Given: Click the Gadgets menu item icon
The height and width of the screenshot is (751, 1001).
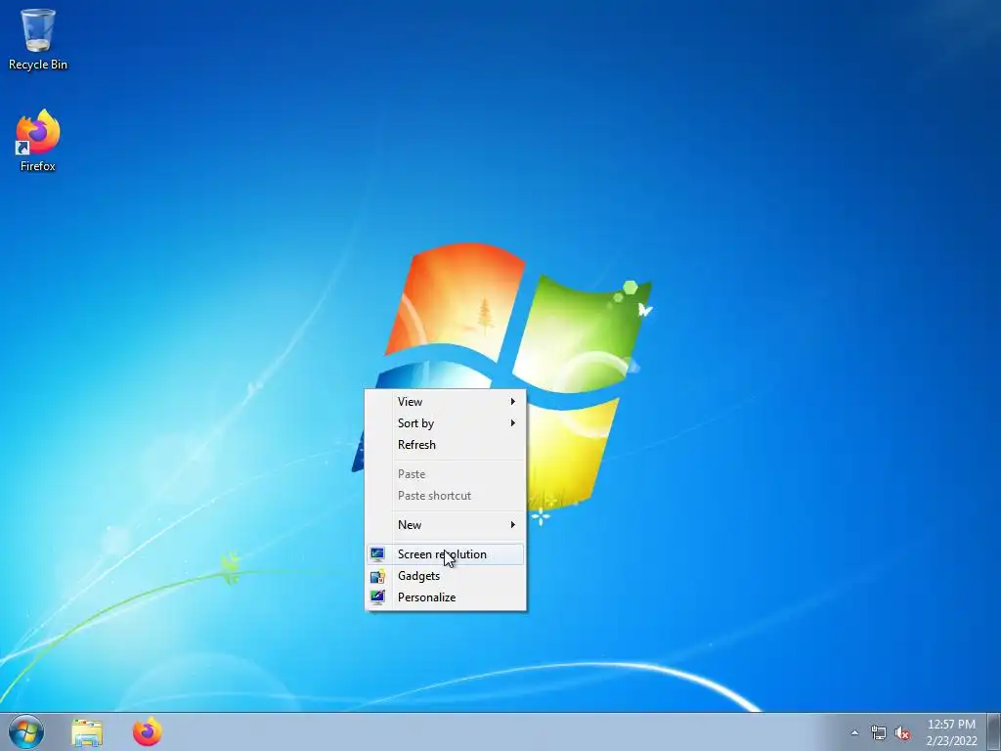Looking at the screenshot, I should pos(377,576).
